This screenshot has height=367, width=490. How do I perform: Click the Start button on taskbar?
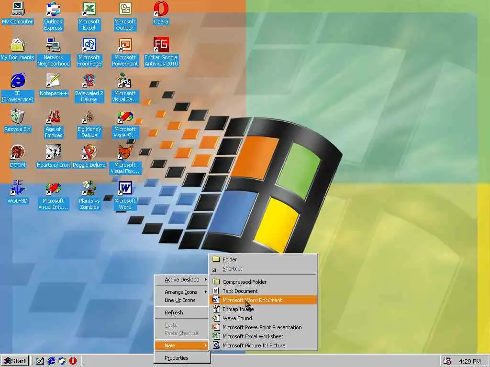(15, 361)
